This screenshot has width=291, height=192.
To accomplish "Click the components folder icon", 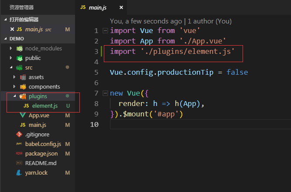I will click(x=23, y=86).
